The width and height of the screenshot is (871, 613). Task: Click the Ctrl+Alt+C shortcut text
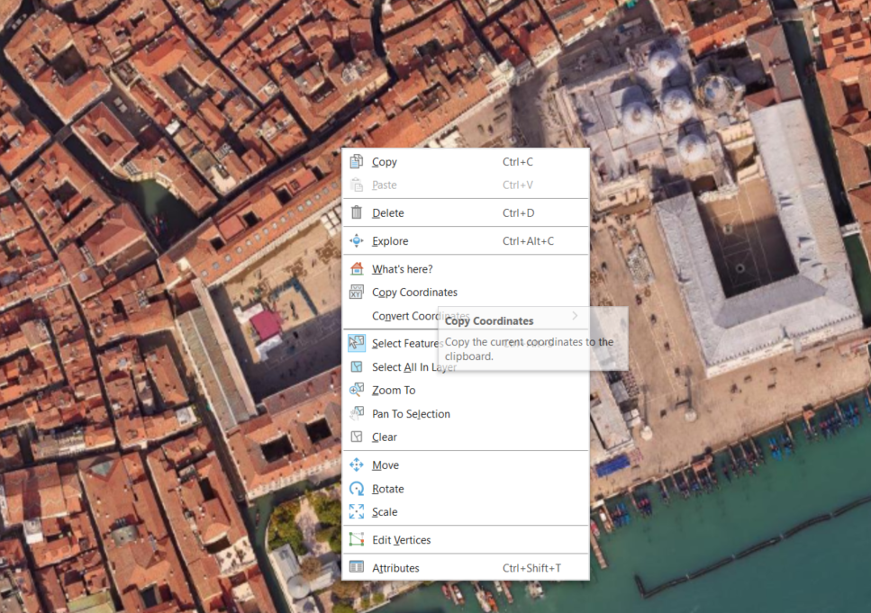tap(528, 241)
